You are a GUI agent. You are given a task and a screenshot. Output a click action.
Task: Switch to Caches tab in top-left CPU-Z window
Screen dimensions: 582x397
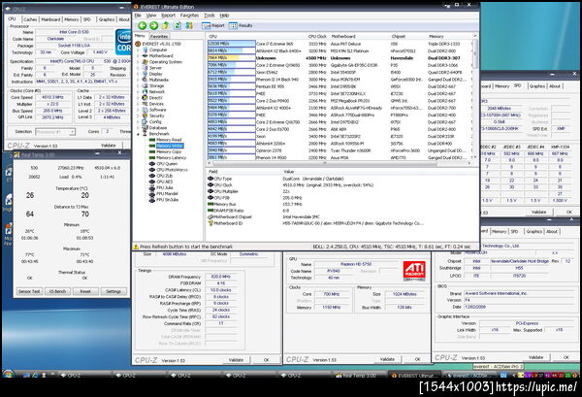tap(30, 19)
